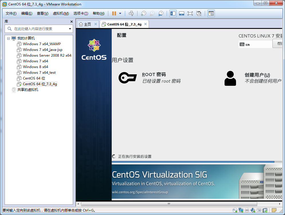Viewport: 285px width, 215px height.
Task: Open the 虚拟机(M) menu
Action: [61, 13]
